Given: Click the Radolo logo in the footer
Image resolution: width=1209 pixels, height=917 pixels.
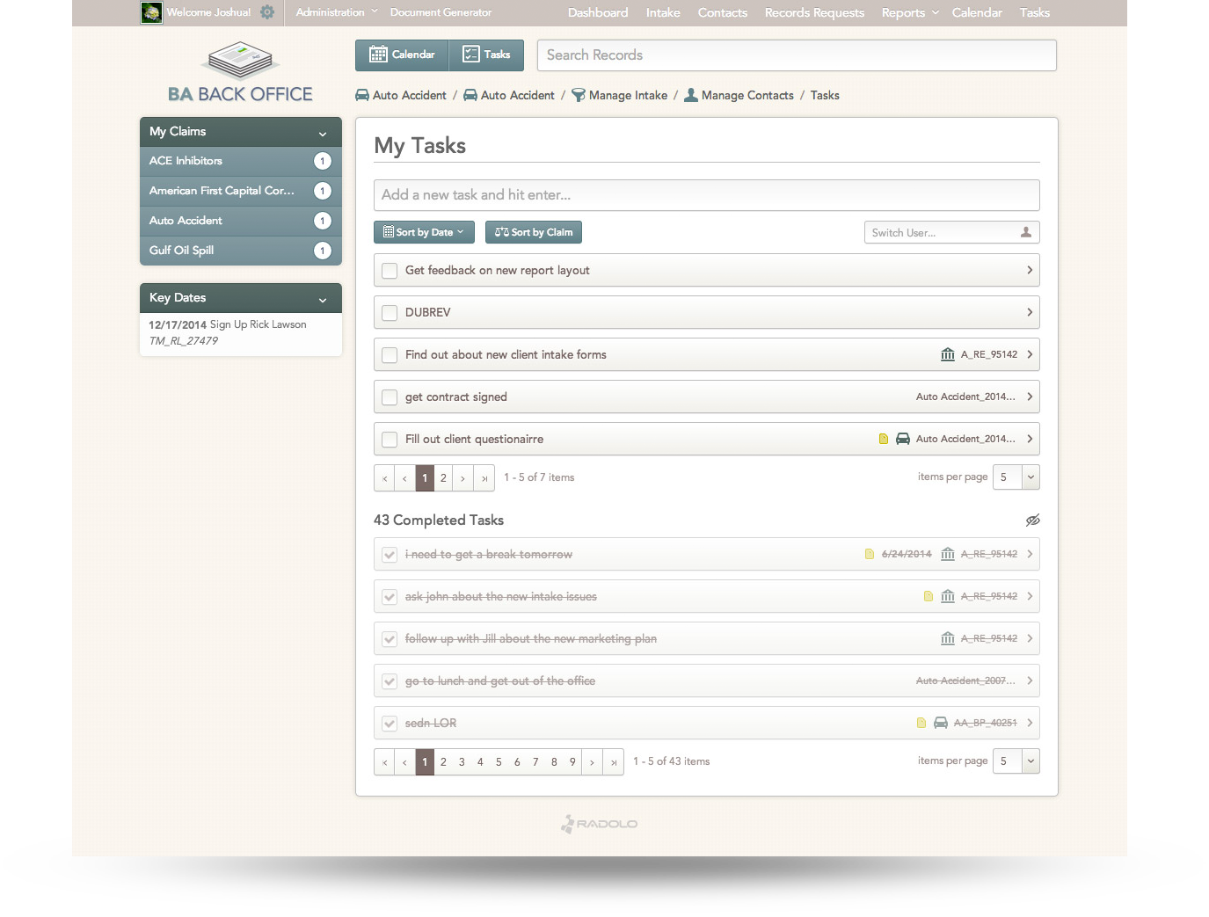Looking at the screenshot, I should pyautogui.click(x=600, y=824).
